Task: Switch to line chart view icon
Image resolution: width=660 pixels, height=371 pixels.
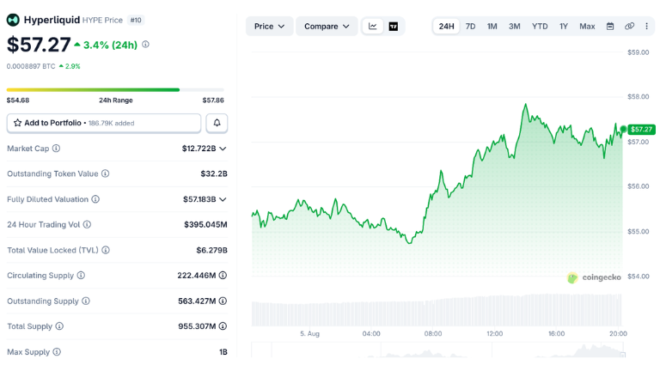Action: pos(372,26)
